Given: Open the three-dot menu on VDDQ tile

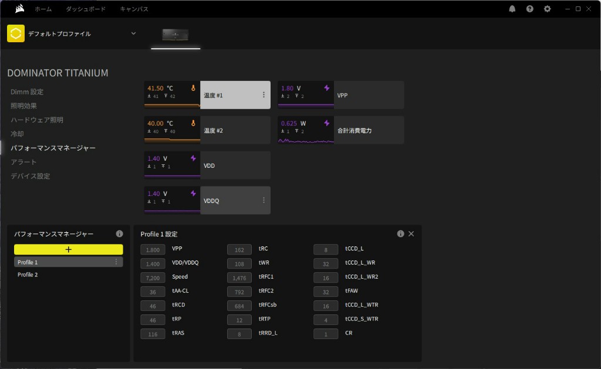Looking at the screenshot, I should click(x=264, y=201).
